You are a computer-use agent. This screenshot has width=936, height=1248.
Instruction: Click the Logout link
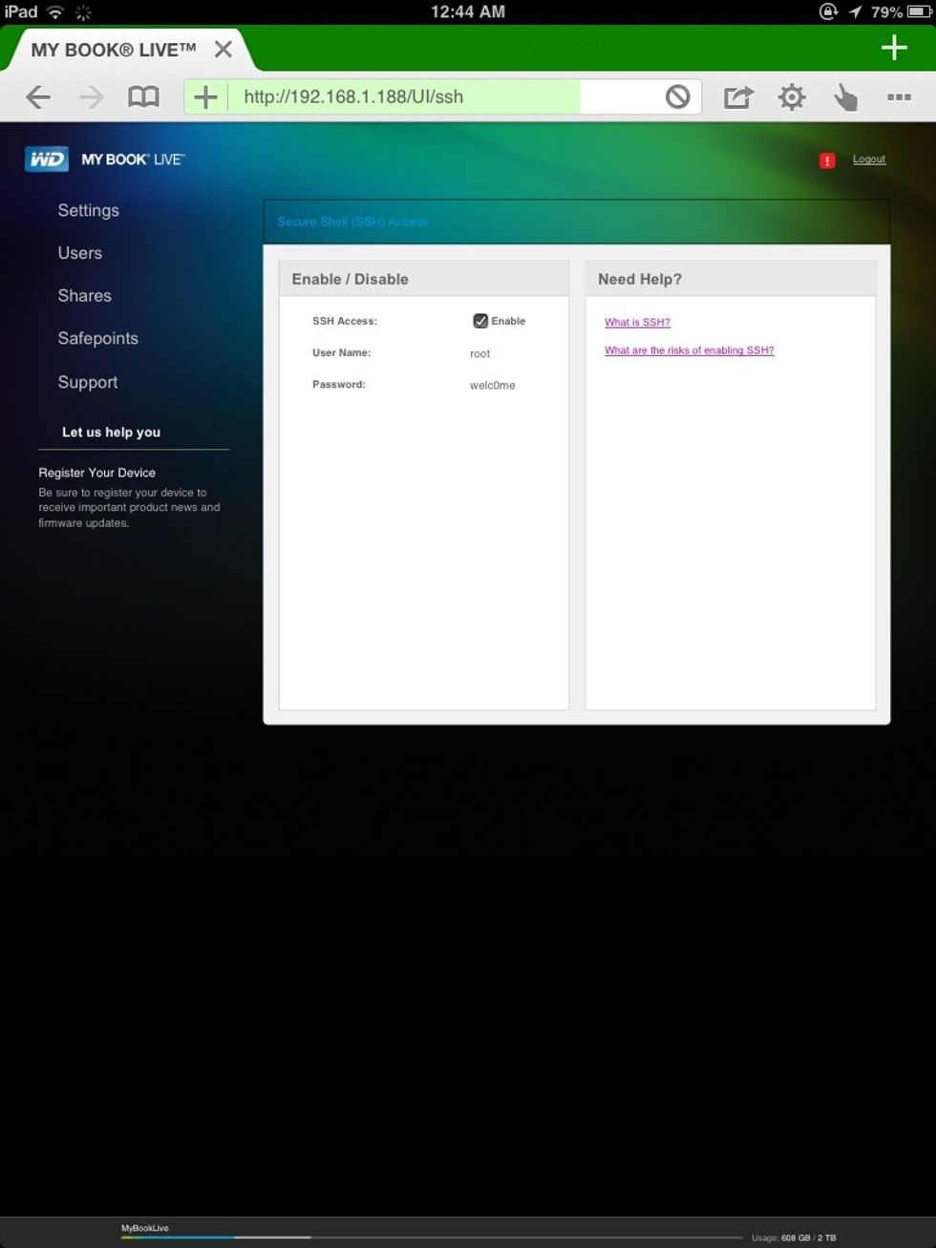point(868,159)
